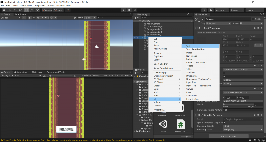266x142 pixels.
Task: Open Rect Transform help icon
Action: [x=255, y=28]
